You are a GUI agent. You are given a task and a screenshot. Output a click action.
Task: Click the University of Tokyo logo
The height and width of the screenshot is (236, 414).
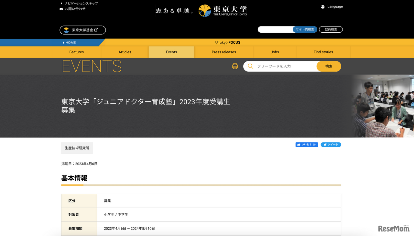pos(223,10)
